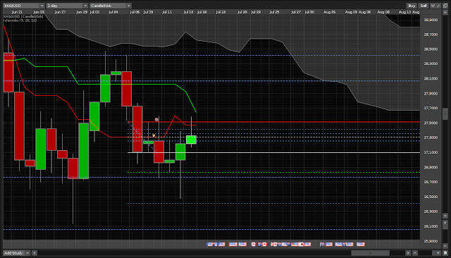
Task: Click the reset chart icon at bottom-right corner
Action: 445,253
